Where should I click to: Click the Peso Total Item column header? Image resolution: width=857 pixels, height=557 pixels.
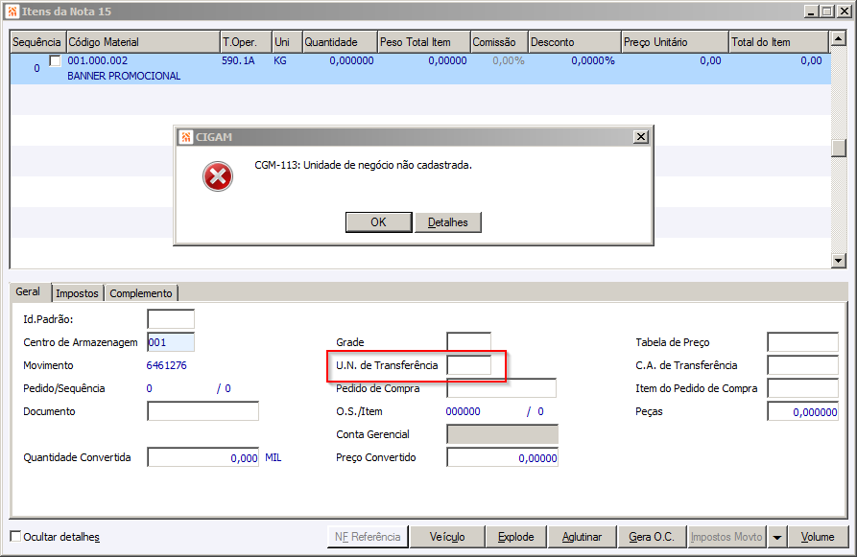click(x=424, y=42)
